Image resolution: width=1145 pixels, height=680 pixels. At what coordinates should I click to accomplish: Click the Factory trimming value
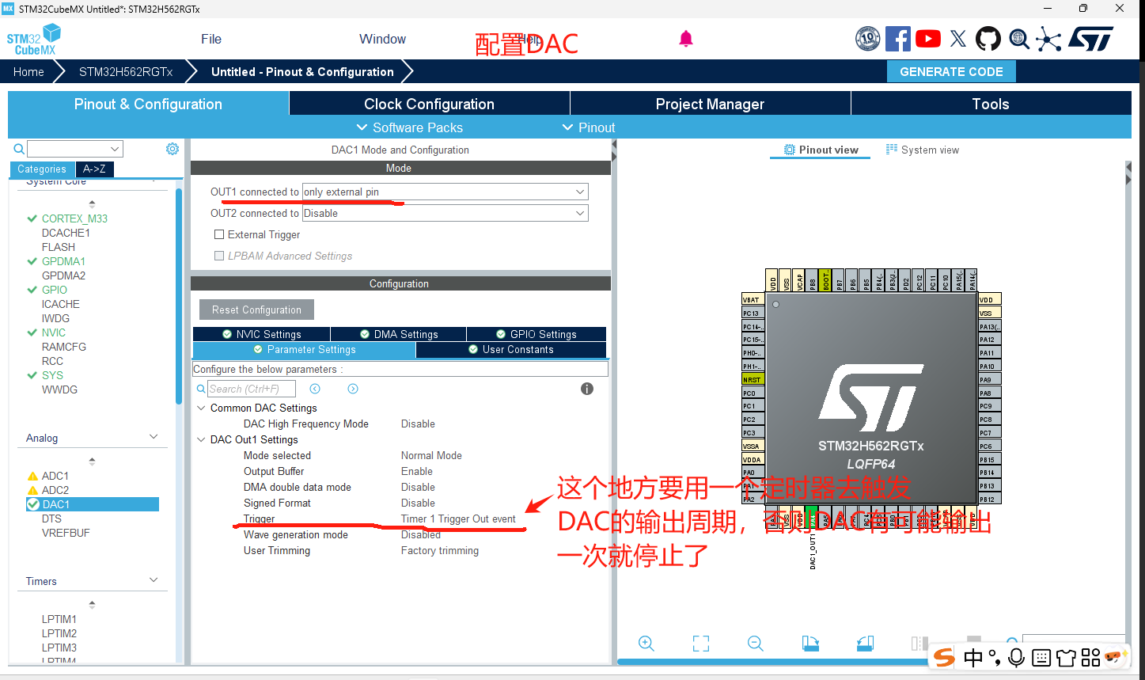(440, 550)
